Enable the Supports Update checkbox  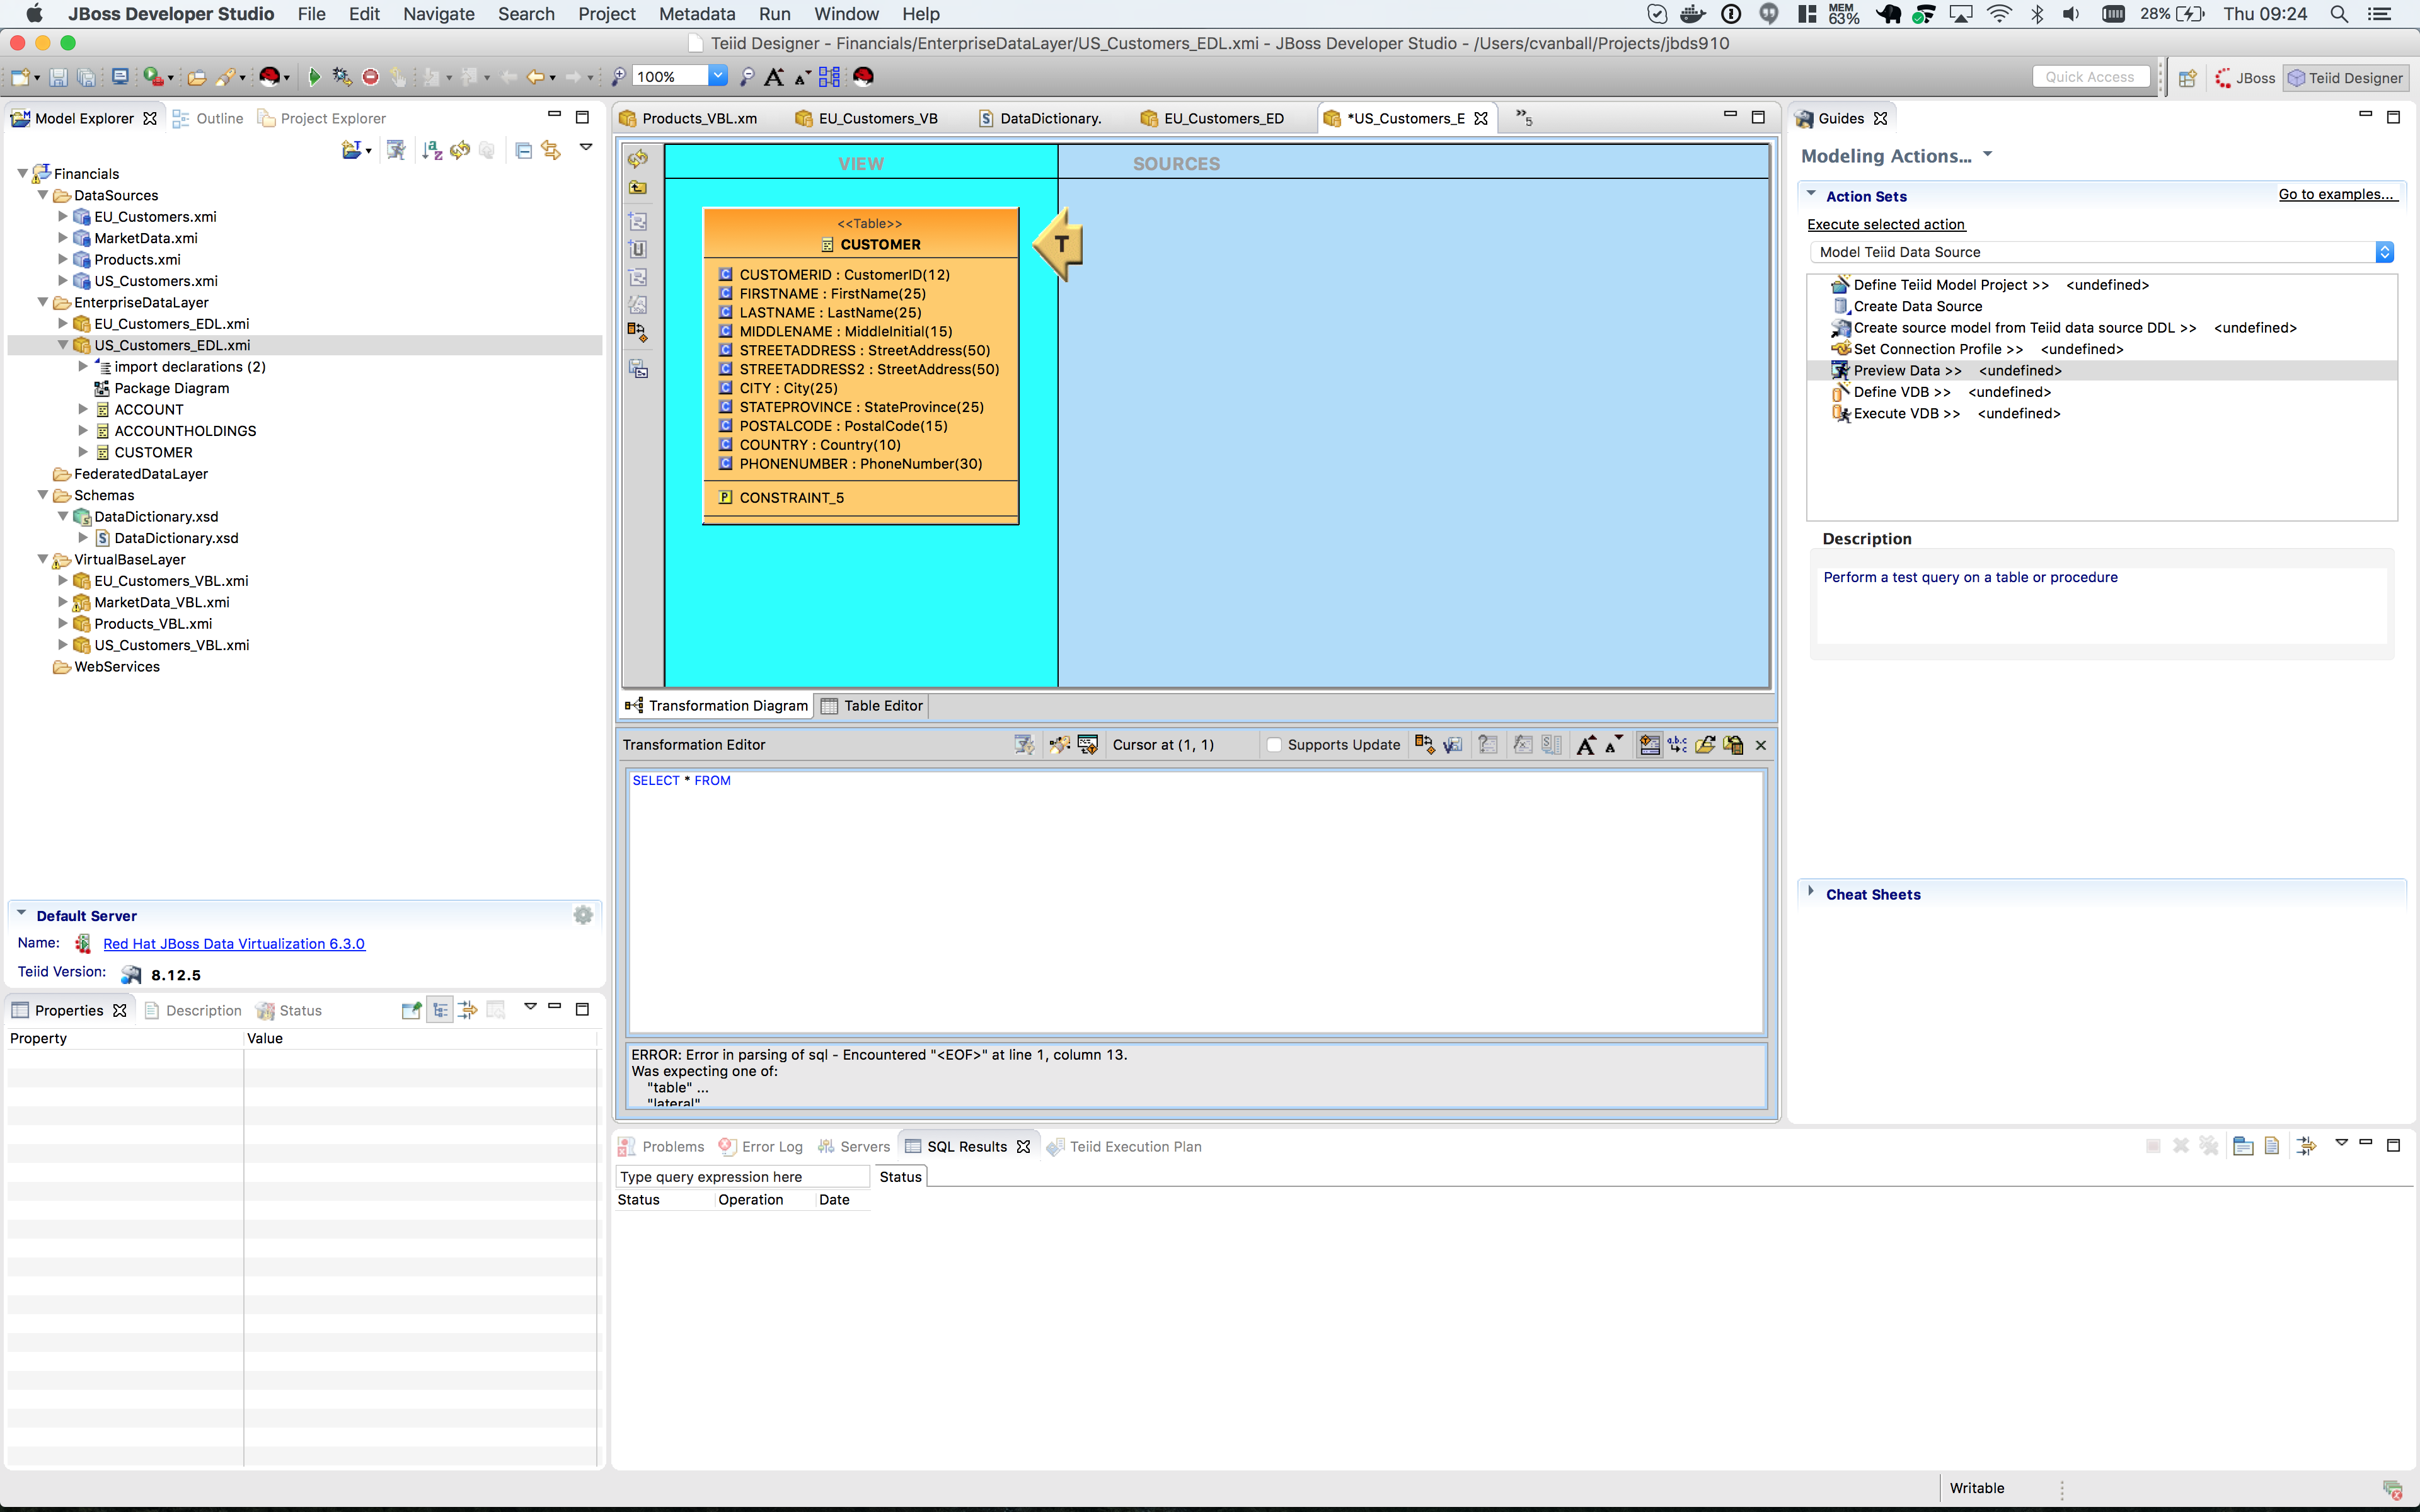(1274, 745)
